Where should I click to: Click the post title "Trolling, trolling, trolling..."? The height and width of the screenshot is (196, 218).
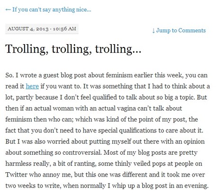(x=73, y=49)
